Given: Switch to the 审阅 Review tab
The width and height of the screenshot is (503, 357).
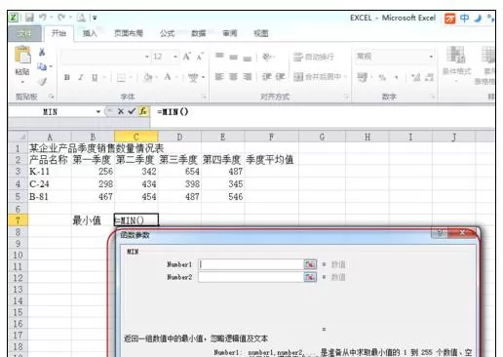Looking at the screenshot, I should [230, 33].
